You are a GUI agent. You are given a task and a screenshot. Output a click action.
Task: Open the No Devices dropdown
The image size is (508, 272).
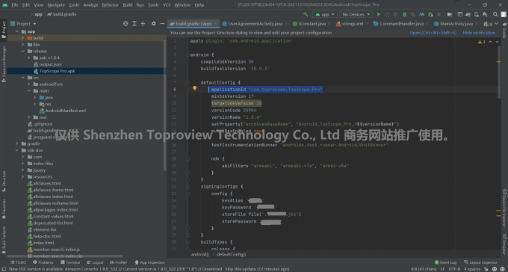coord(356,14)
